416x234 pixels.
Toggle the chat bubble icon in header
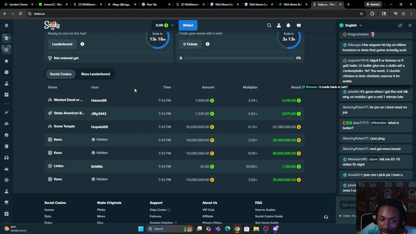(299, 25)
